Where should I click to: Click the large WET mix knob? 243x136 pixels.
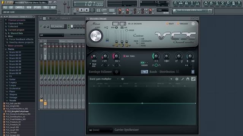(x=96, y=36)
